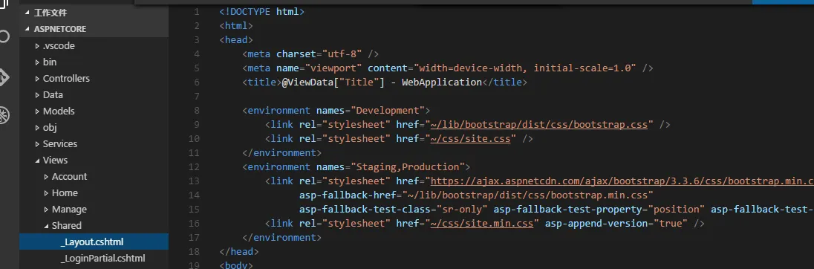814x269 pixels.
Task: Click the ajax.aspnetcdn.com bootstrap URL
Action: pos(622,181)
